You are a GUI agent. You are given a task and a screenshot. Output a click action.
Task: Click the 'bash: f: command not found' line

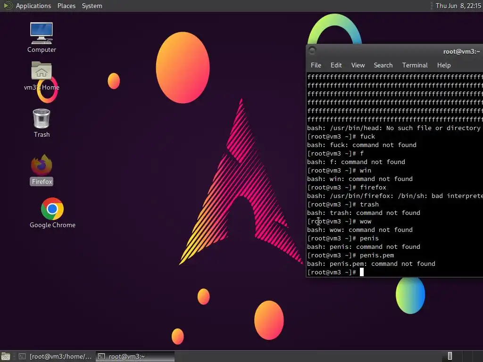(x=356, y=162)
